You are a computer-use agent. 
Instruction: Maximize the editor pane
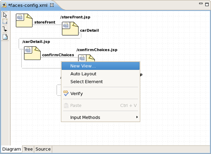click(x=207, y=4)
